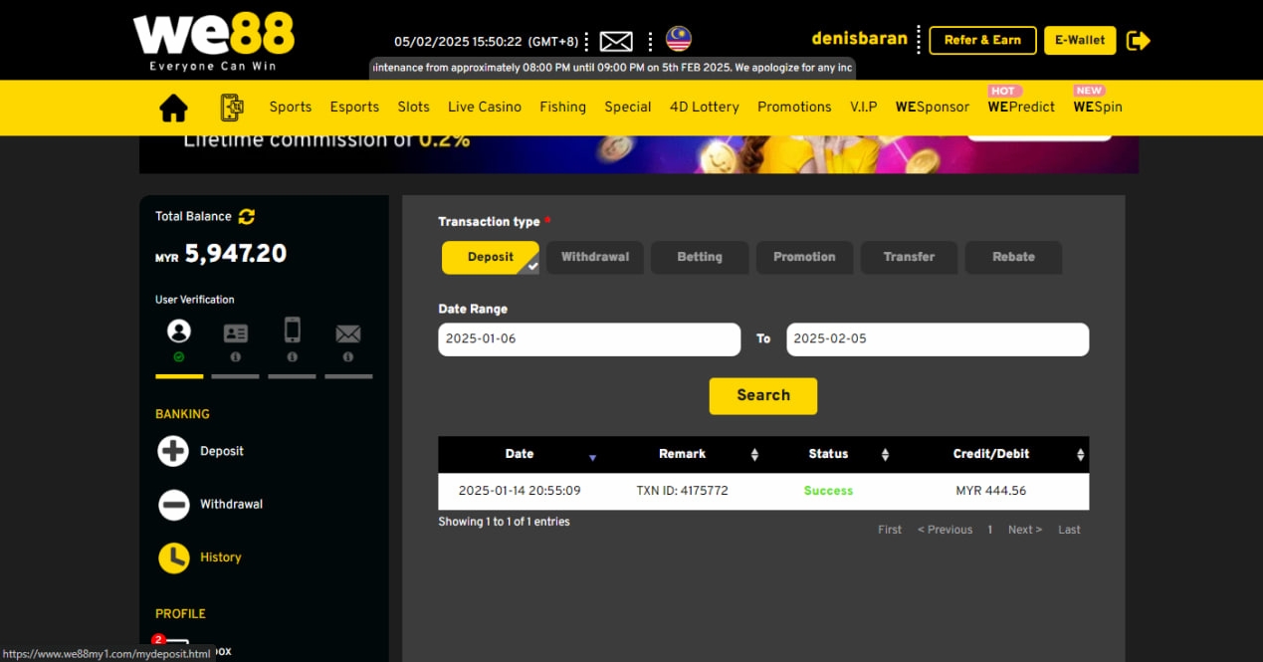Click the 2025-01-14 20:55:09 date cell

[x=520, y=491]
